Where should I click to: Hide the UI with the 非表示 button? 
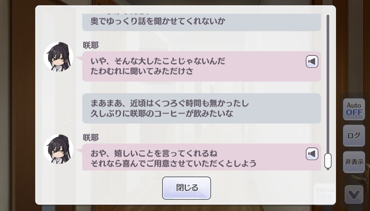[354, 162]
